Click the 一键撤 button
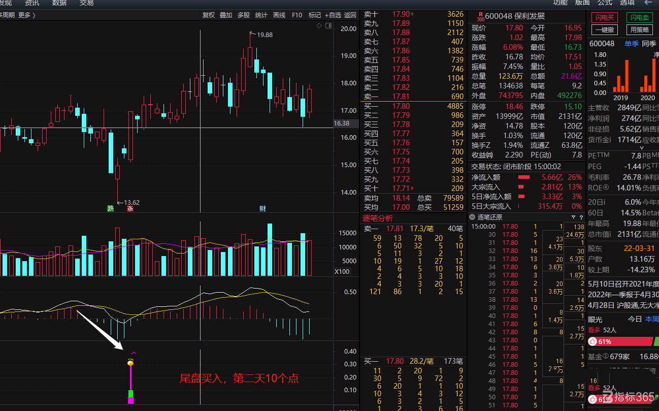This screenshot has width=659, height=411. [x=605, y=30]
